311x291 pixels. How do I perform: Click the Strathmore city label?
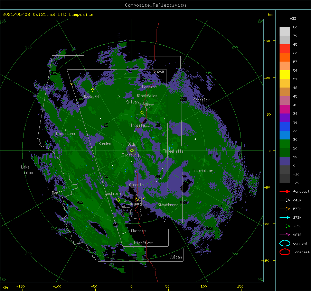[x=168, y=205]
